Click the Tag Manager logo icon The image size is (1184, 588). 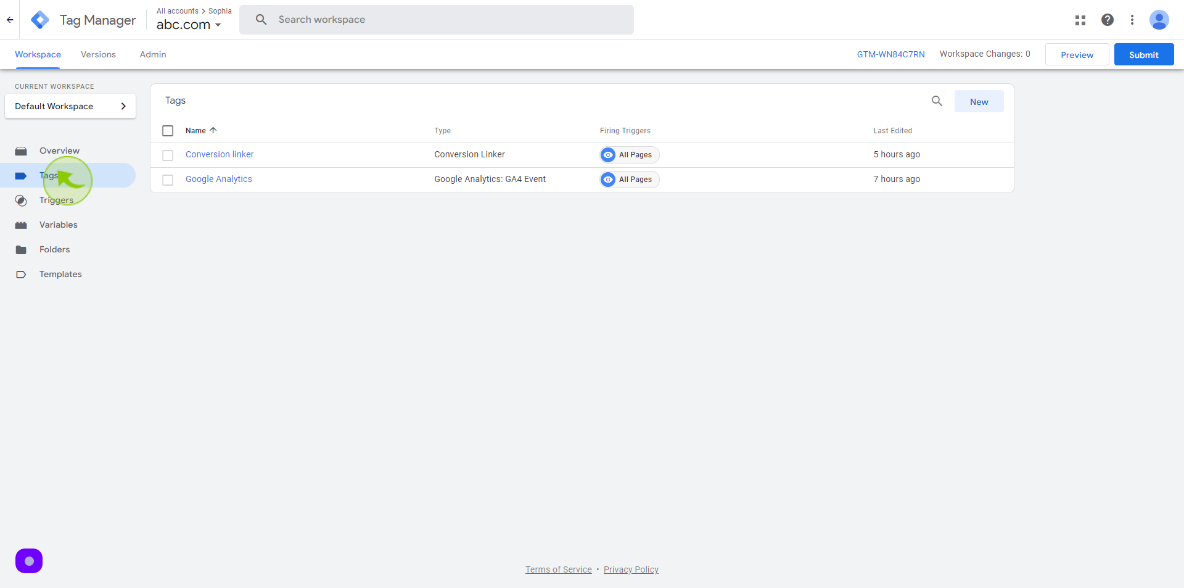click(40, 20)
